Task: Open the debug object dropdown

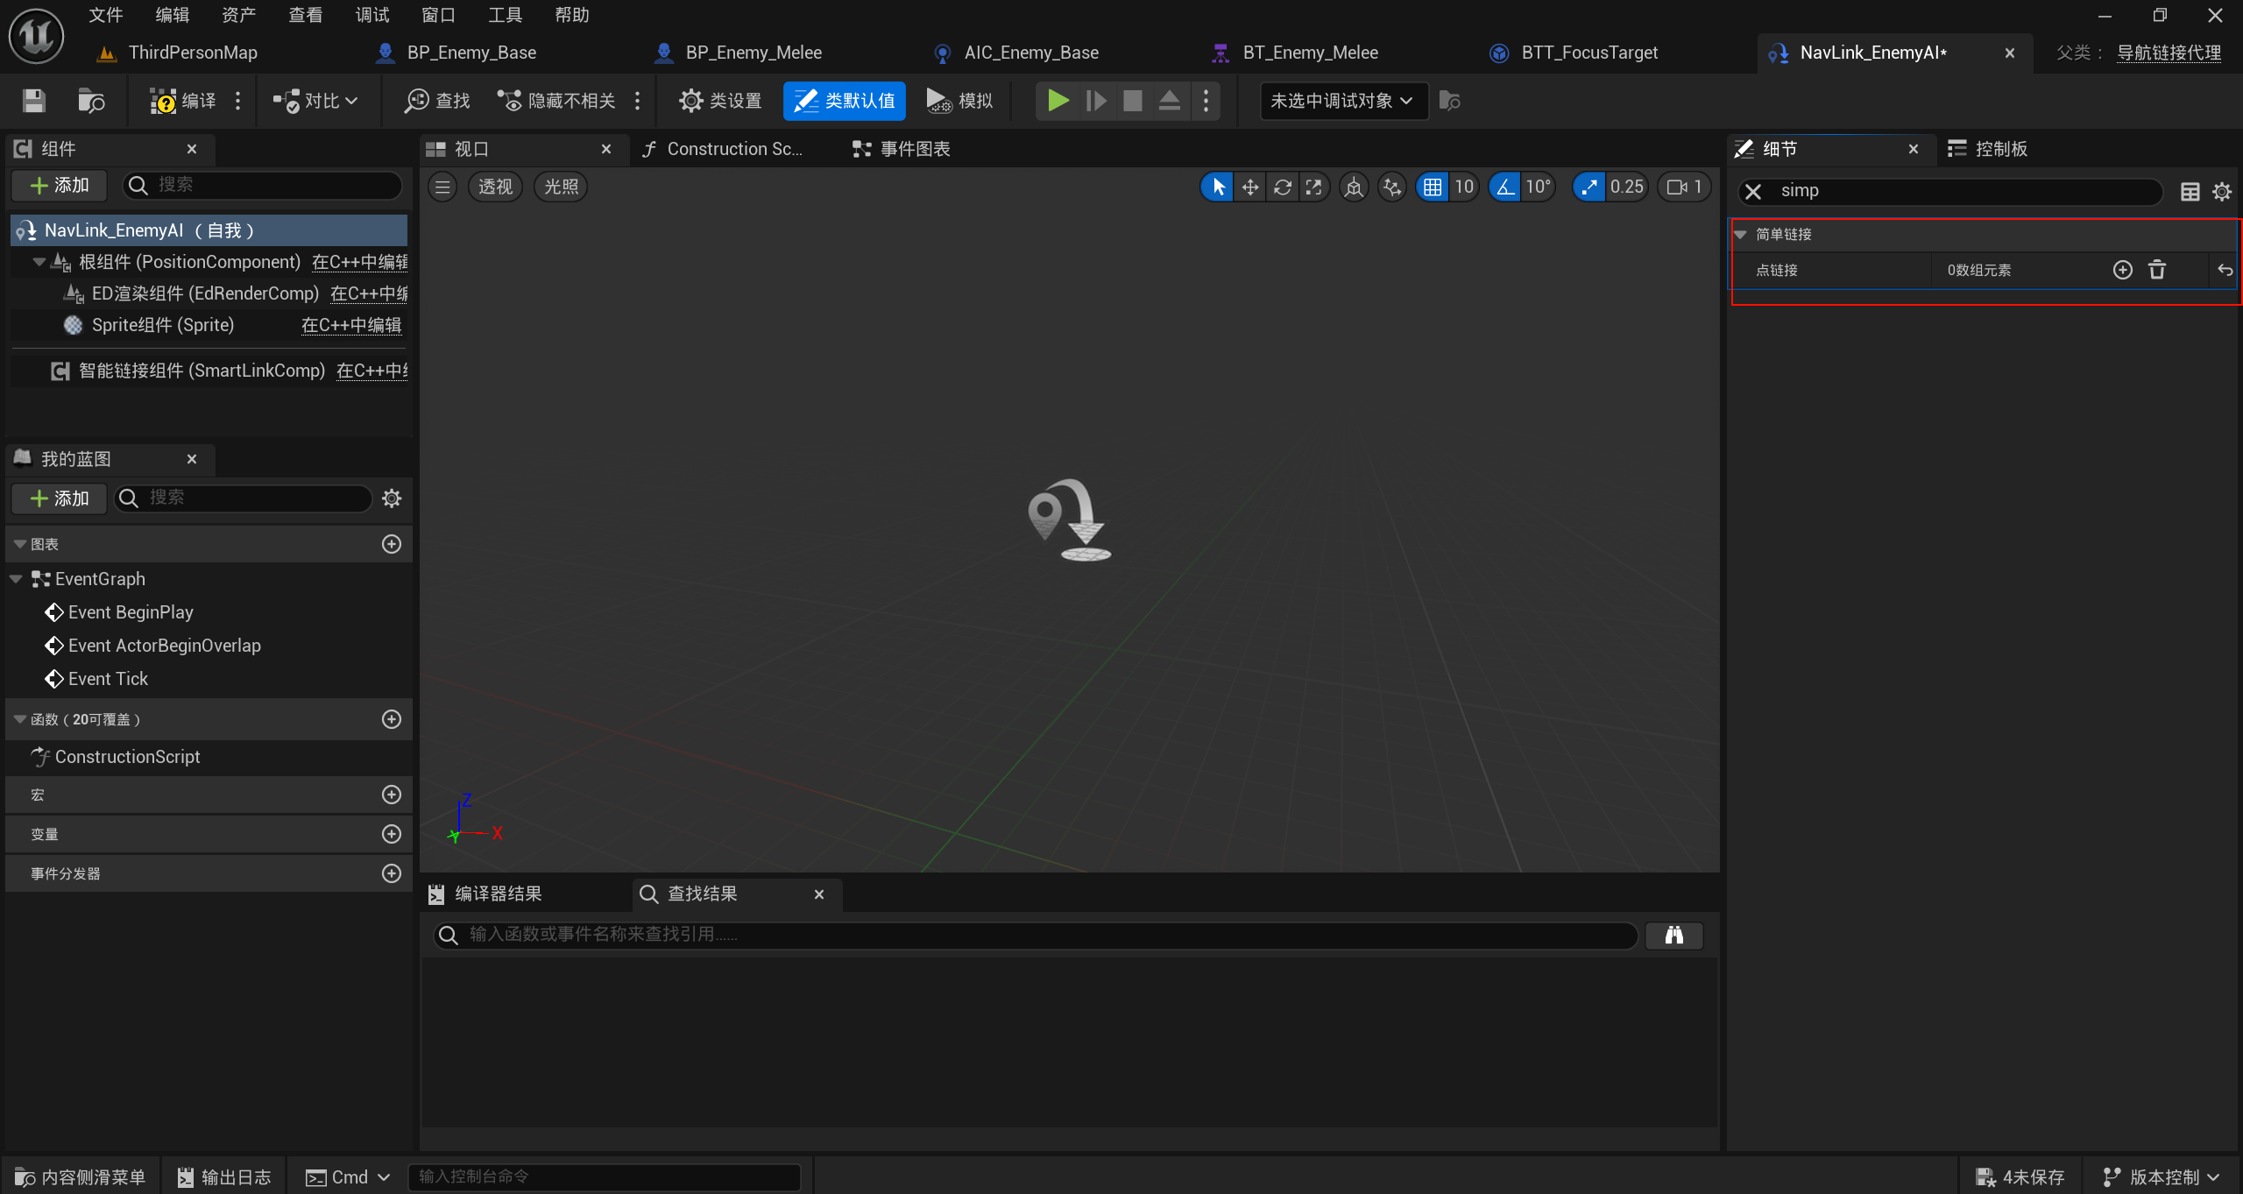Action: tap(1341, 101)
